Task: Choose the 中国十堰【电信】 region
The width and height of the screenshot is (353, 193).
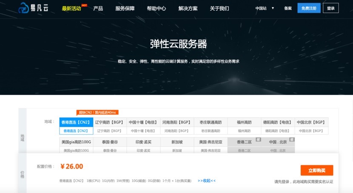Action: click(143, 122)
